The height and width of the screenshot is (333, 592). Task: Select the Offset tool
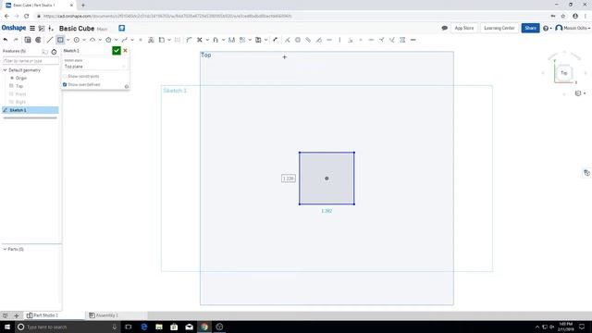tap(216, 40)
